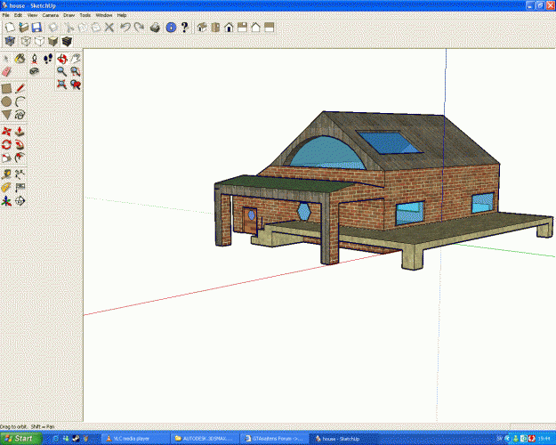Activate the Circle tool
This screenshot has width=556, height=445.
coord(6,101)
